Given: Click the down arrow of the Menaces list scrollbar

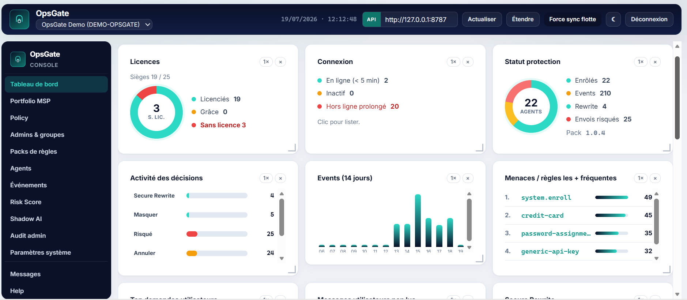Looking at the screenshot, I should (656, 258).
